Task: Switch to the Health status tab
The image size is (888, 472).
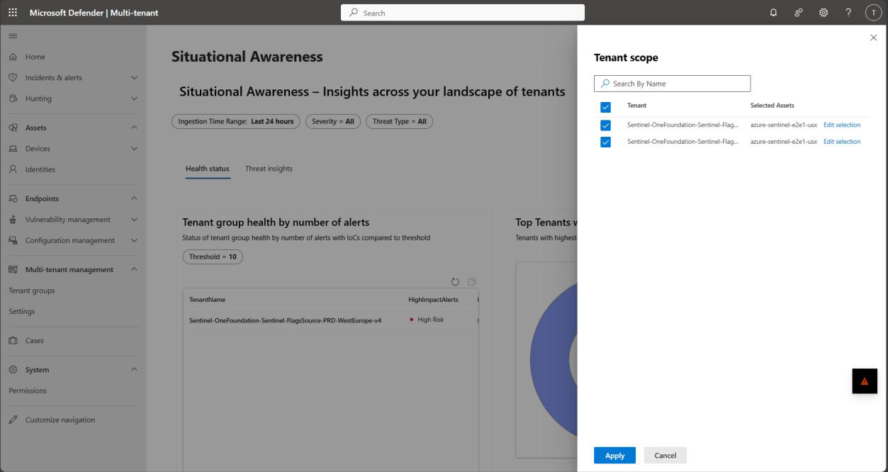Action: click(x=208, y=169)
